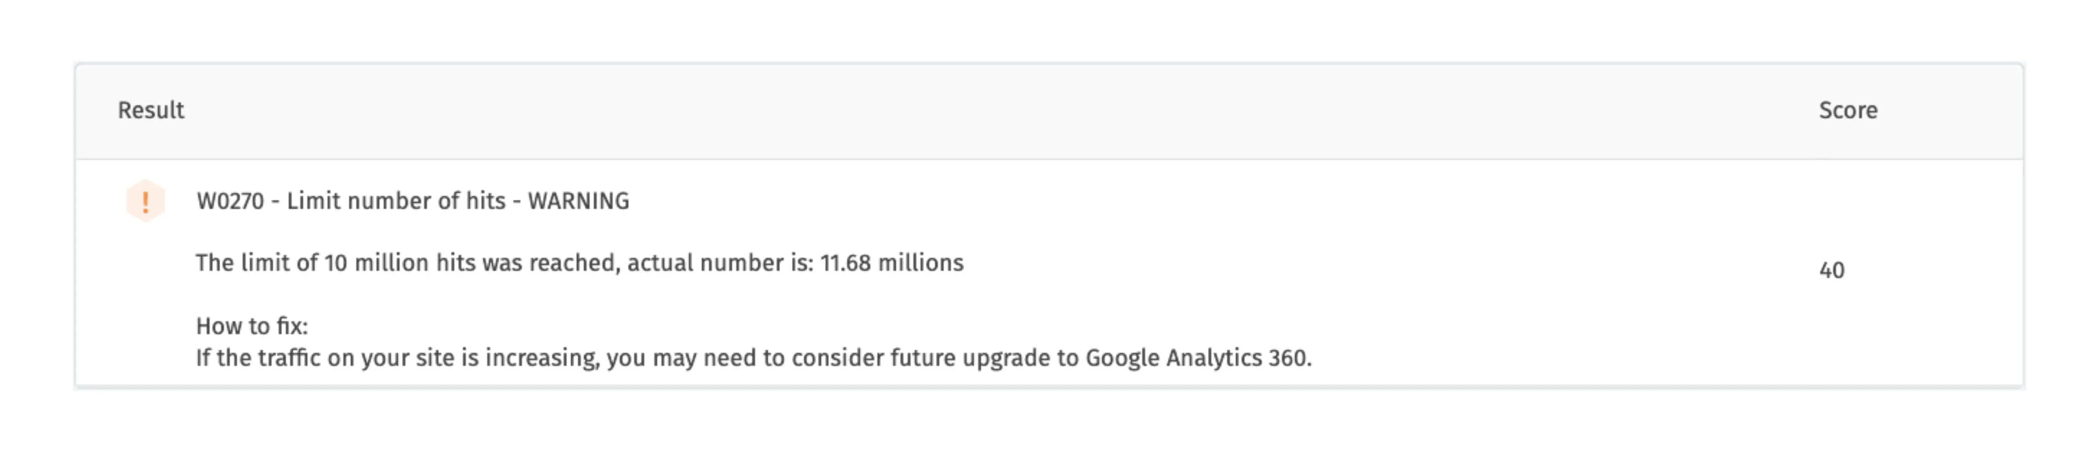2099x452 pixels.
Task: Click the 'How to fix:' label
Action: tap(252, 327)
